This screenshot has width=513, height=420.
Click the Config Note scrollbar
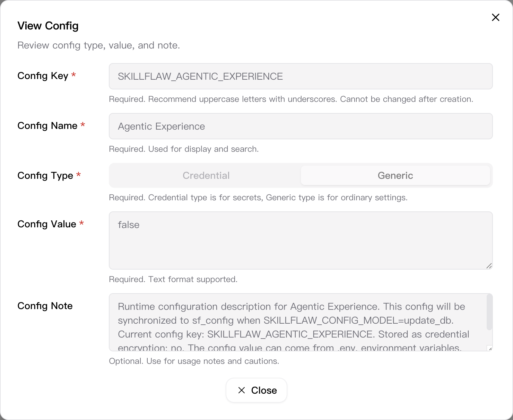[489, 312]
